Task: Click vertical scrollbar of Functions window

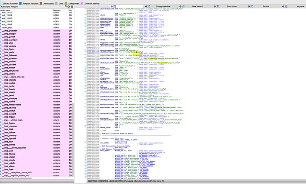Action: (x=73, y=139)
